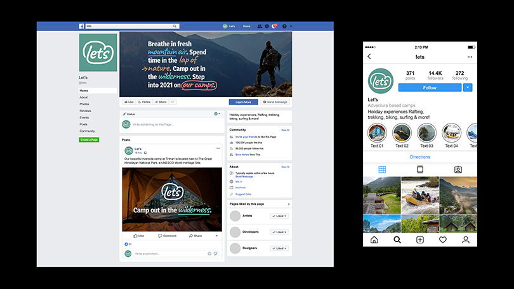Viewport: 514px width, 289px height.
Task: Open story highlight Text 04
Action: tap(451, 133)
